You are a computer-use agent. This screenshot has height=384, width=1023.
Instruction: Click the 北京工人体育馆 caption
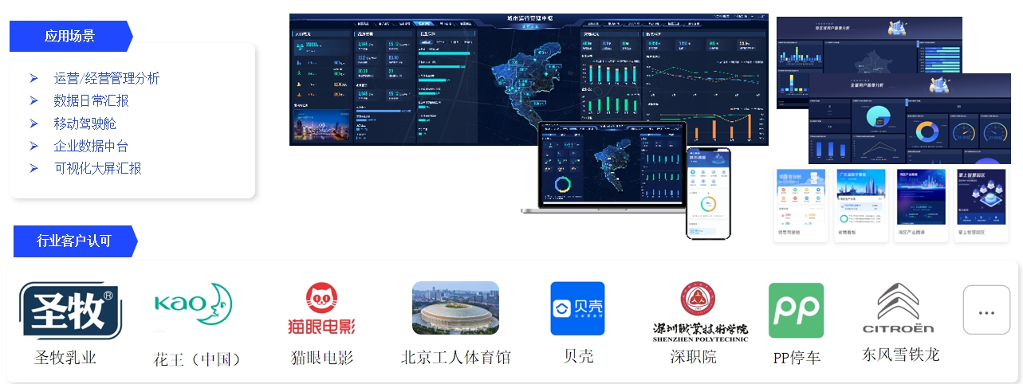tap(455, 357)
